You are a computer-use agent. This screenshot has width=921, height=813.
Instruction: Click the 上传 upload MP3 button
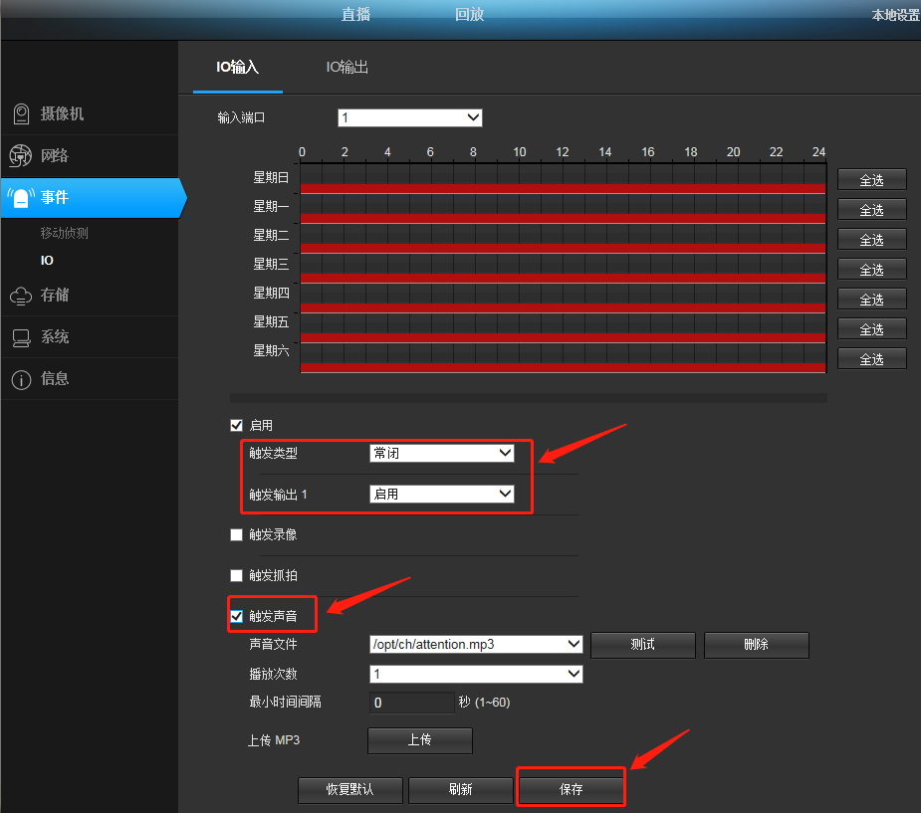419,741
